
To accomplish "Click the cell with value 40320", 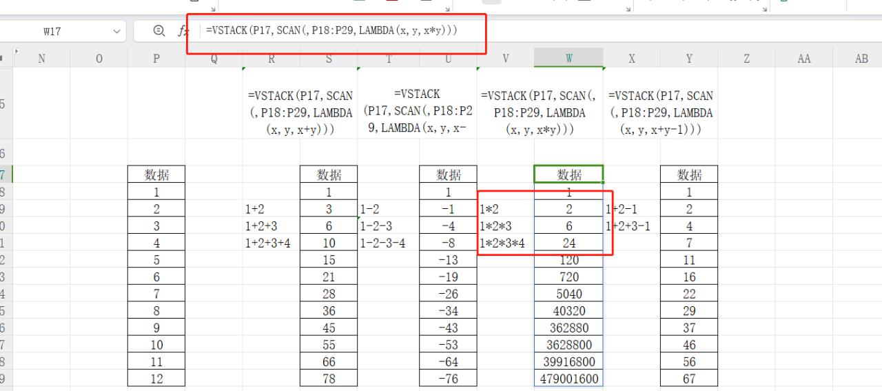I will (x=569, y=311).
